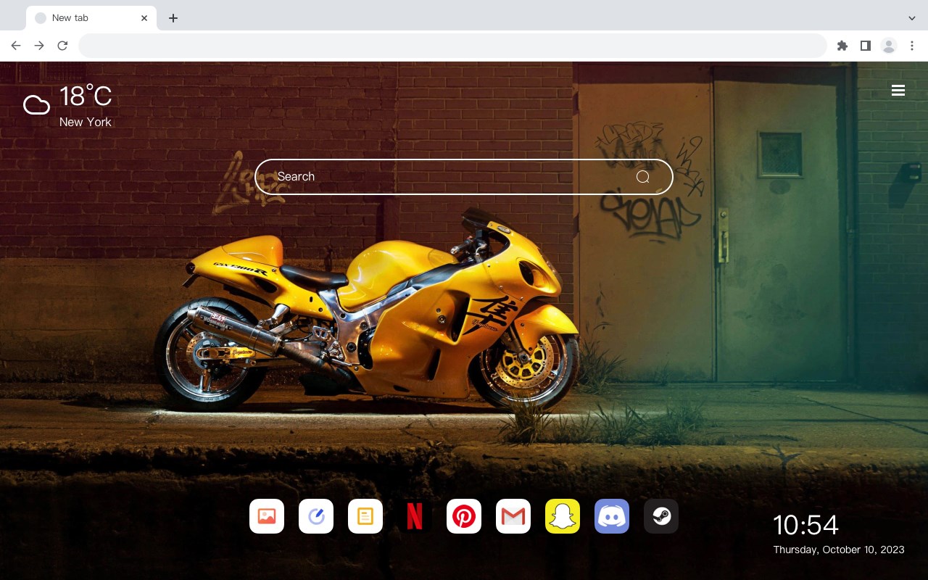Open the Discord shortcut

[612, 516]
